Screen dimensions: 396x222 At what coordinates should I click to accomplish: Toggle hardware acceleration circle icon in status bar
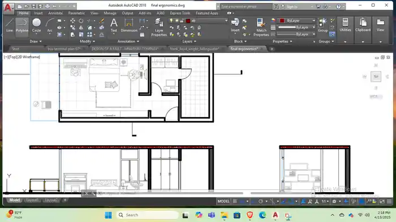coord(361,201)
